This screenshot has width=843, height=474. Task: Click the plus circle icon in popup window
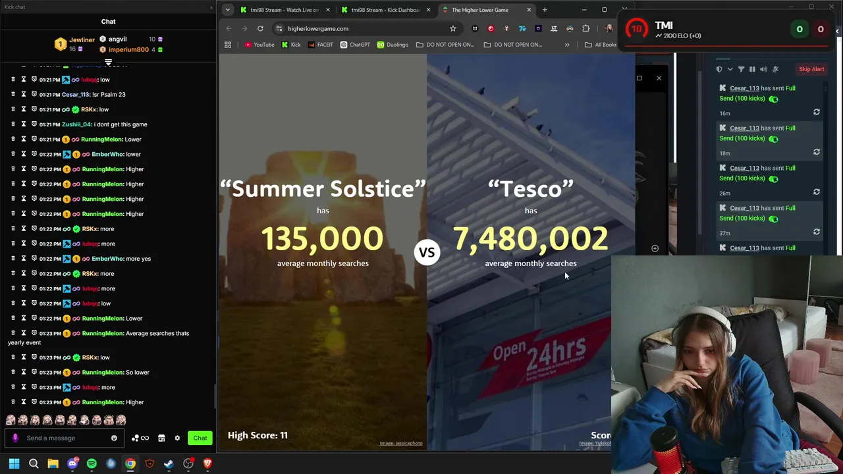tap(655, 248)
